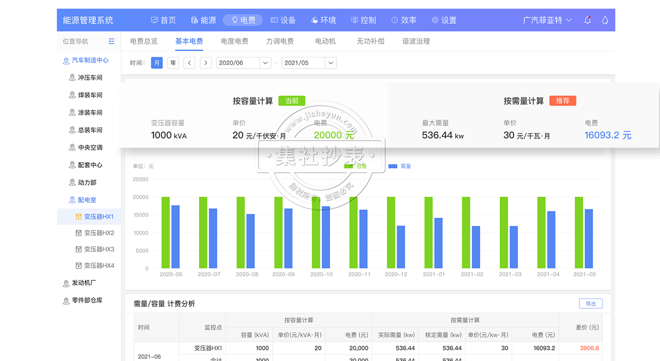Go to 首页 home page
This screenshot has height=361, width=660.
(163, 20)
